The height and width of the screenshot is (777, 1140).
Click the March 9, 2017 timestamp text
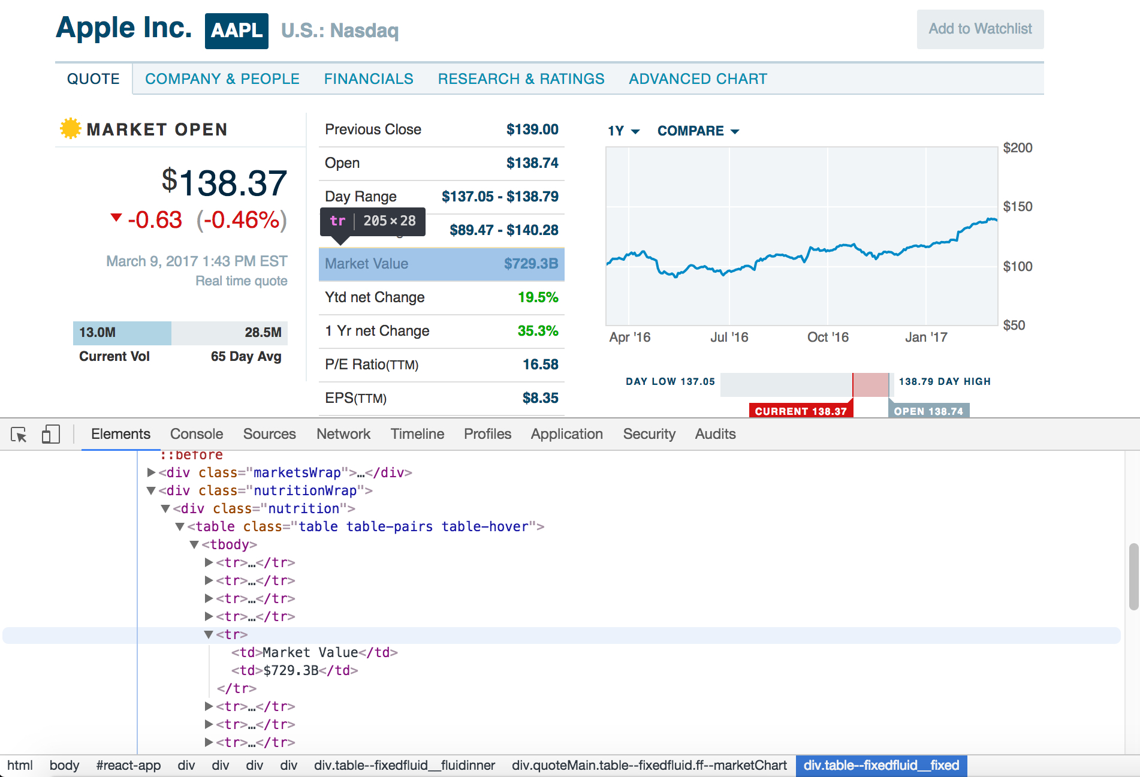click(197, 261)
